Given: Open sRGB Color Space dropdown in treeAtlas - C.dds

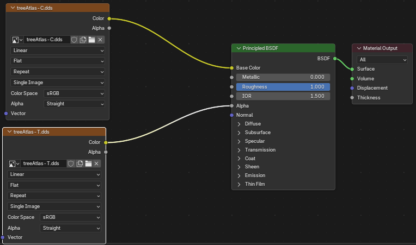Looking at the screenshot, I should (74, 93).
